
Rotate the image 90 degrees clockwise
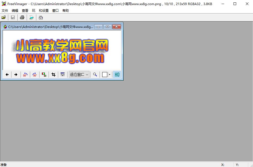[34, 75]
